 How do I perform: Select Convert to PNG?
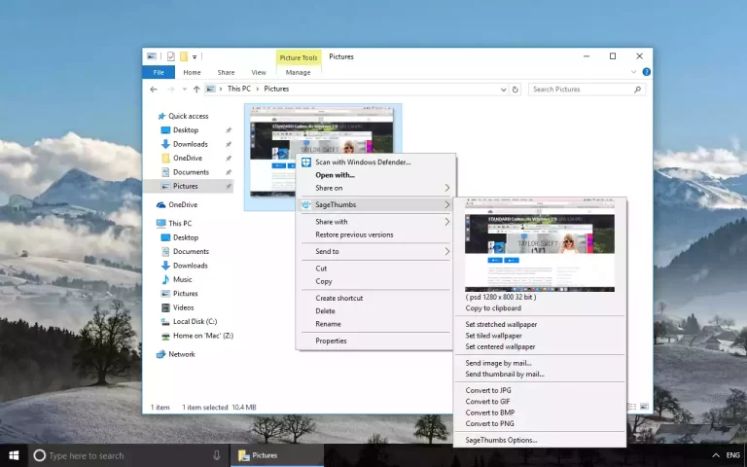click(488, 423)
